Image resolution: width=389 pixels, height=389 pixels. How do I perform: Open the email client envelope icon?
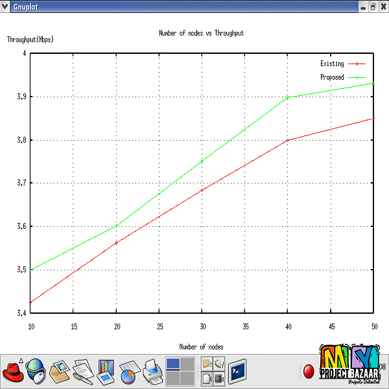pyautogui.click(x=59, y=371)
